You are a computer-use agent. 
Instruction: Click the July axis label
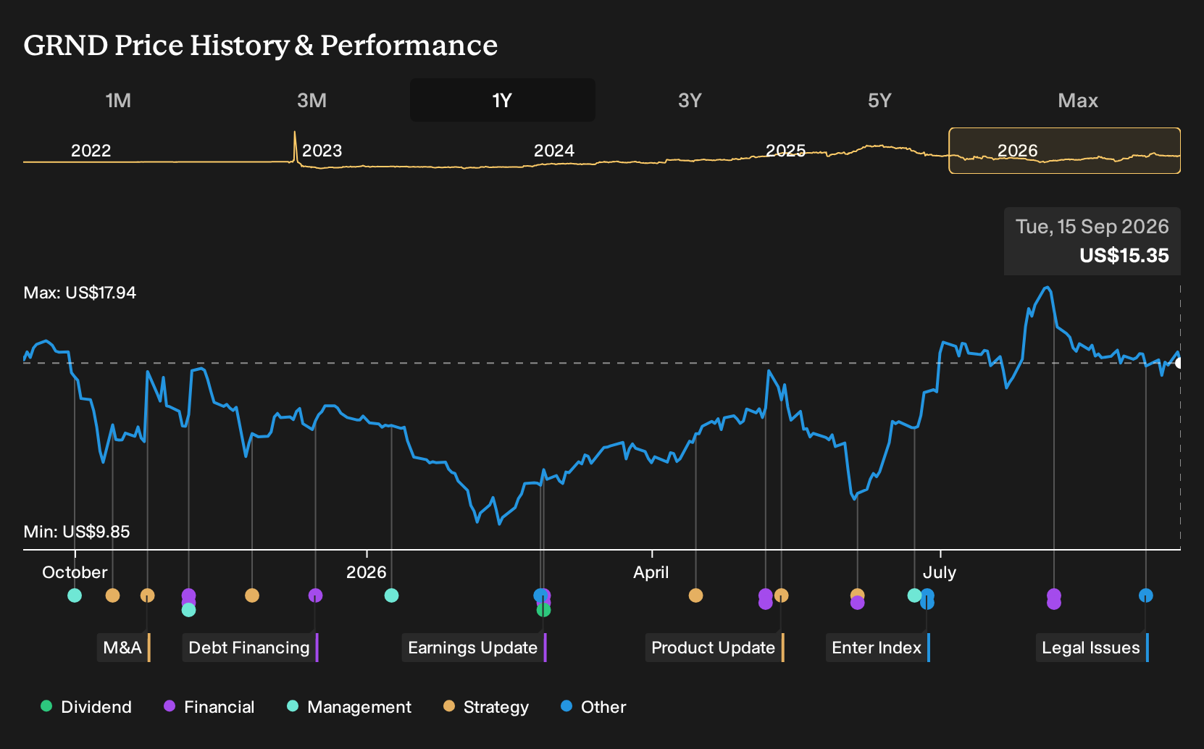coord(940,572)
